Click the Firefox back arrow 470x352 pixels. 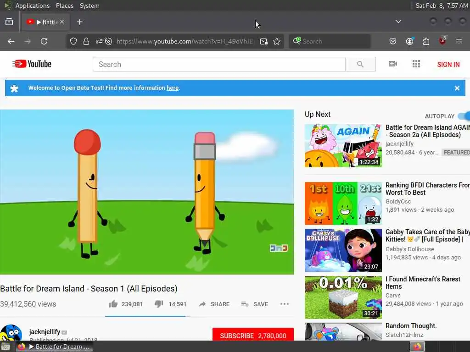point(11,41)
